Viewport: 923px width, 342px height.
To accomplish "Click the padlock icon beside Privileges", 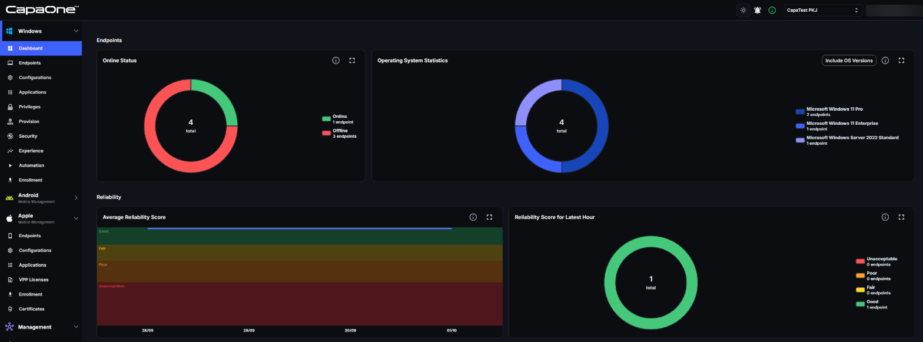I will [x=10, y=107].
